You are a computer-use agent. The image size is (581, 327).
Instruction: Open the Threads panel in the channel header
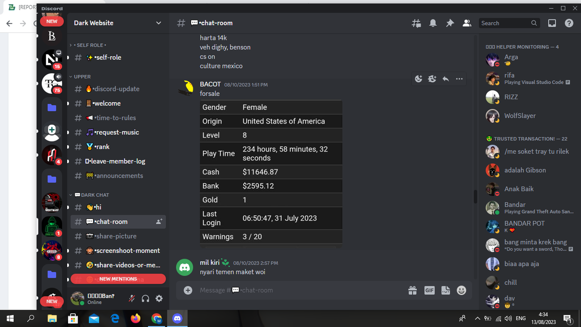coord(416,23)
